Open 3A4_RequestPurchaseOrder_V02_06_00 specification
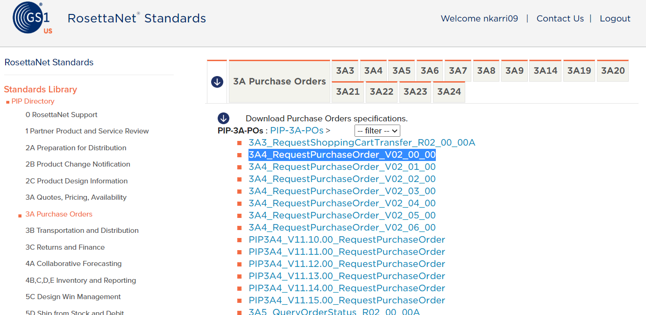 [x=342, y=228]
